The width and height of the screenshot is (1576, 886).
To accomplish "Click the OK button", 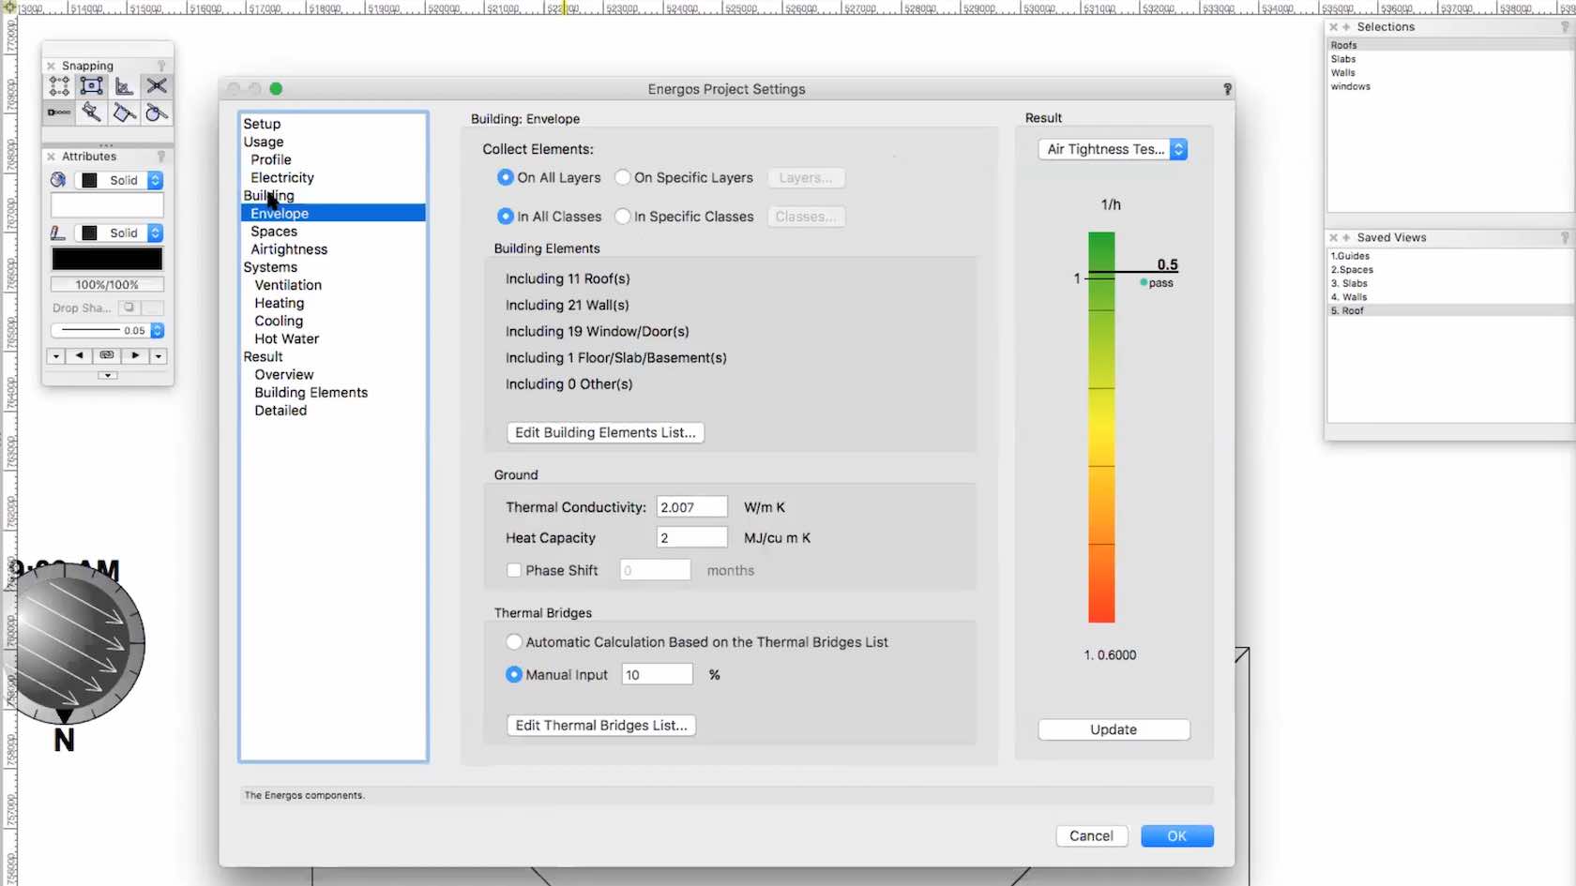I will pos(1177,835).
